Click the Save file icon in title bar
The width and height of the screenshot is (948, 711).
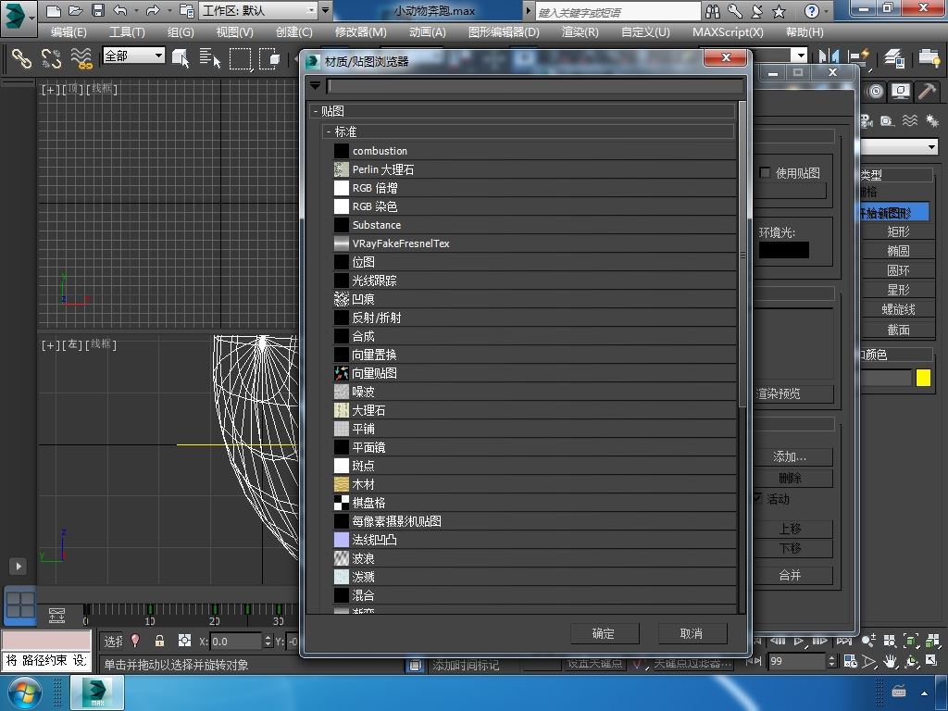(x=97, y=11)
